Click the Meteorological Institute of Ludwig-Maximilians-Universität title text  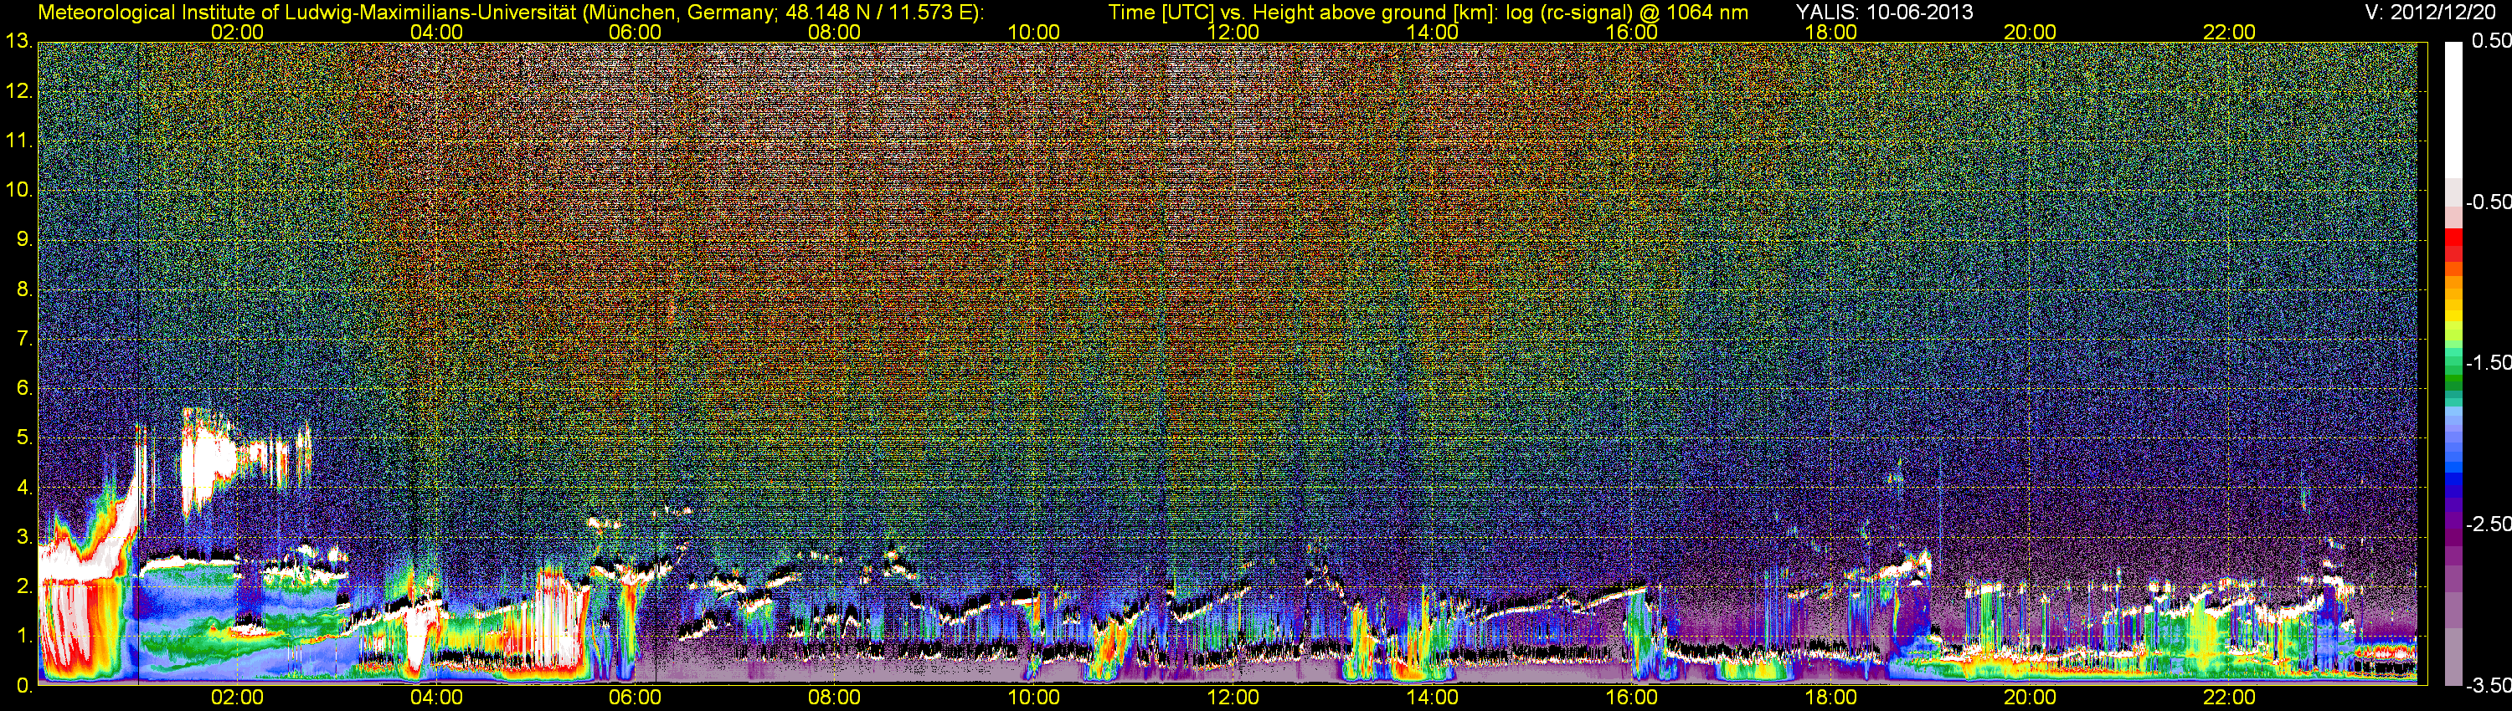(x=510, y=13)
